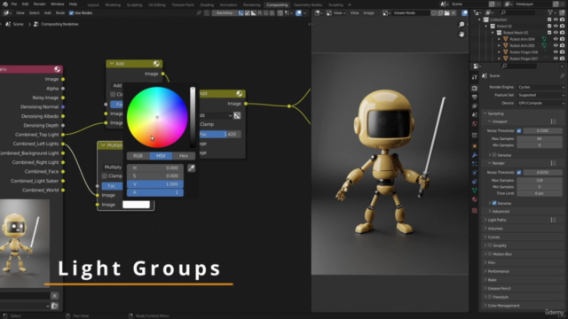Open the Device dropdown
Screen dimensions: 568x319
click(540, 103)
